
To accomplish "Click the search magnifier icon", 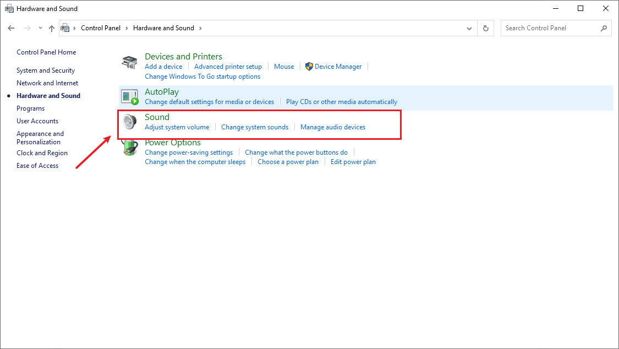I will click(x=604, y=28).
